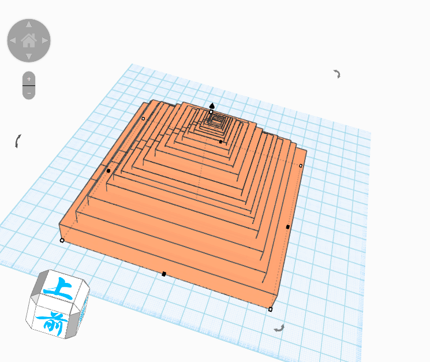Click the white corner handle at pyramid's back-right corner
430x362 pixels.
pos(301,166)
